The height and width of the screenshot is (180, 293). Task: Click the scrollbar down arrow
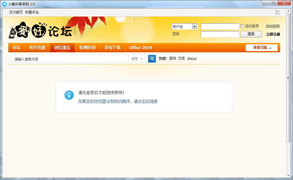[288, 175]
